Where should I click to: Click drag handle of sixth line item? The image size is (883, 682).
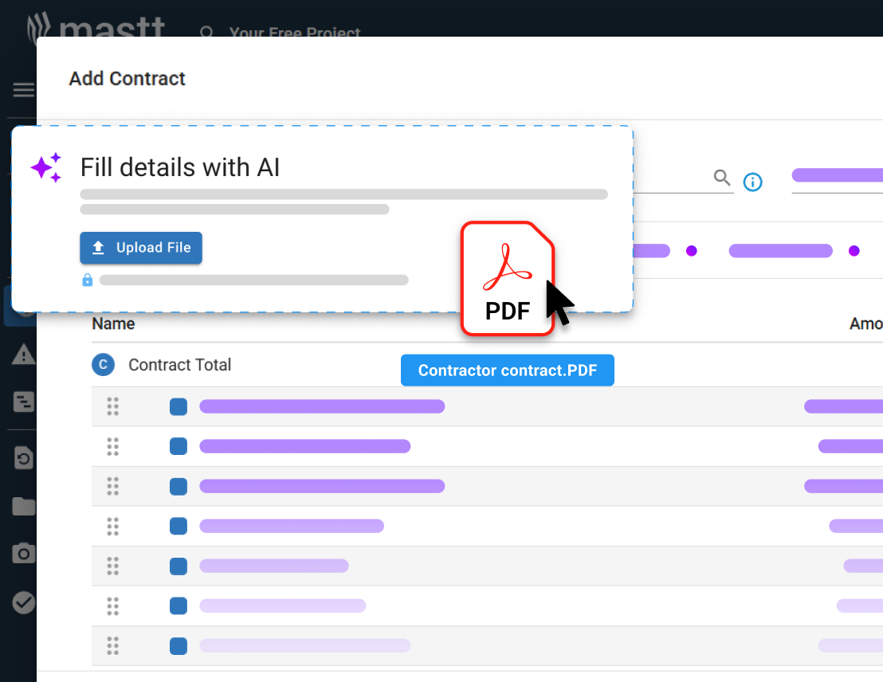click(x=112, y=606)
